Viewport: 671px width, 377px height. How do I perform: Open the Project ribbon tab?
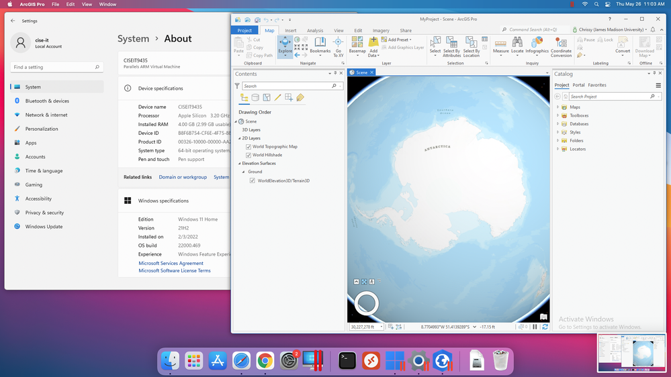(x=244, y=30)
